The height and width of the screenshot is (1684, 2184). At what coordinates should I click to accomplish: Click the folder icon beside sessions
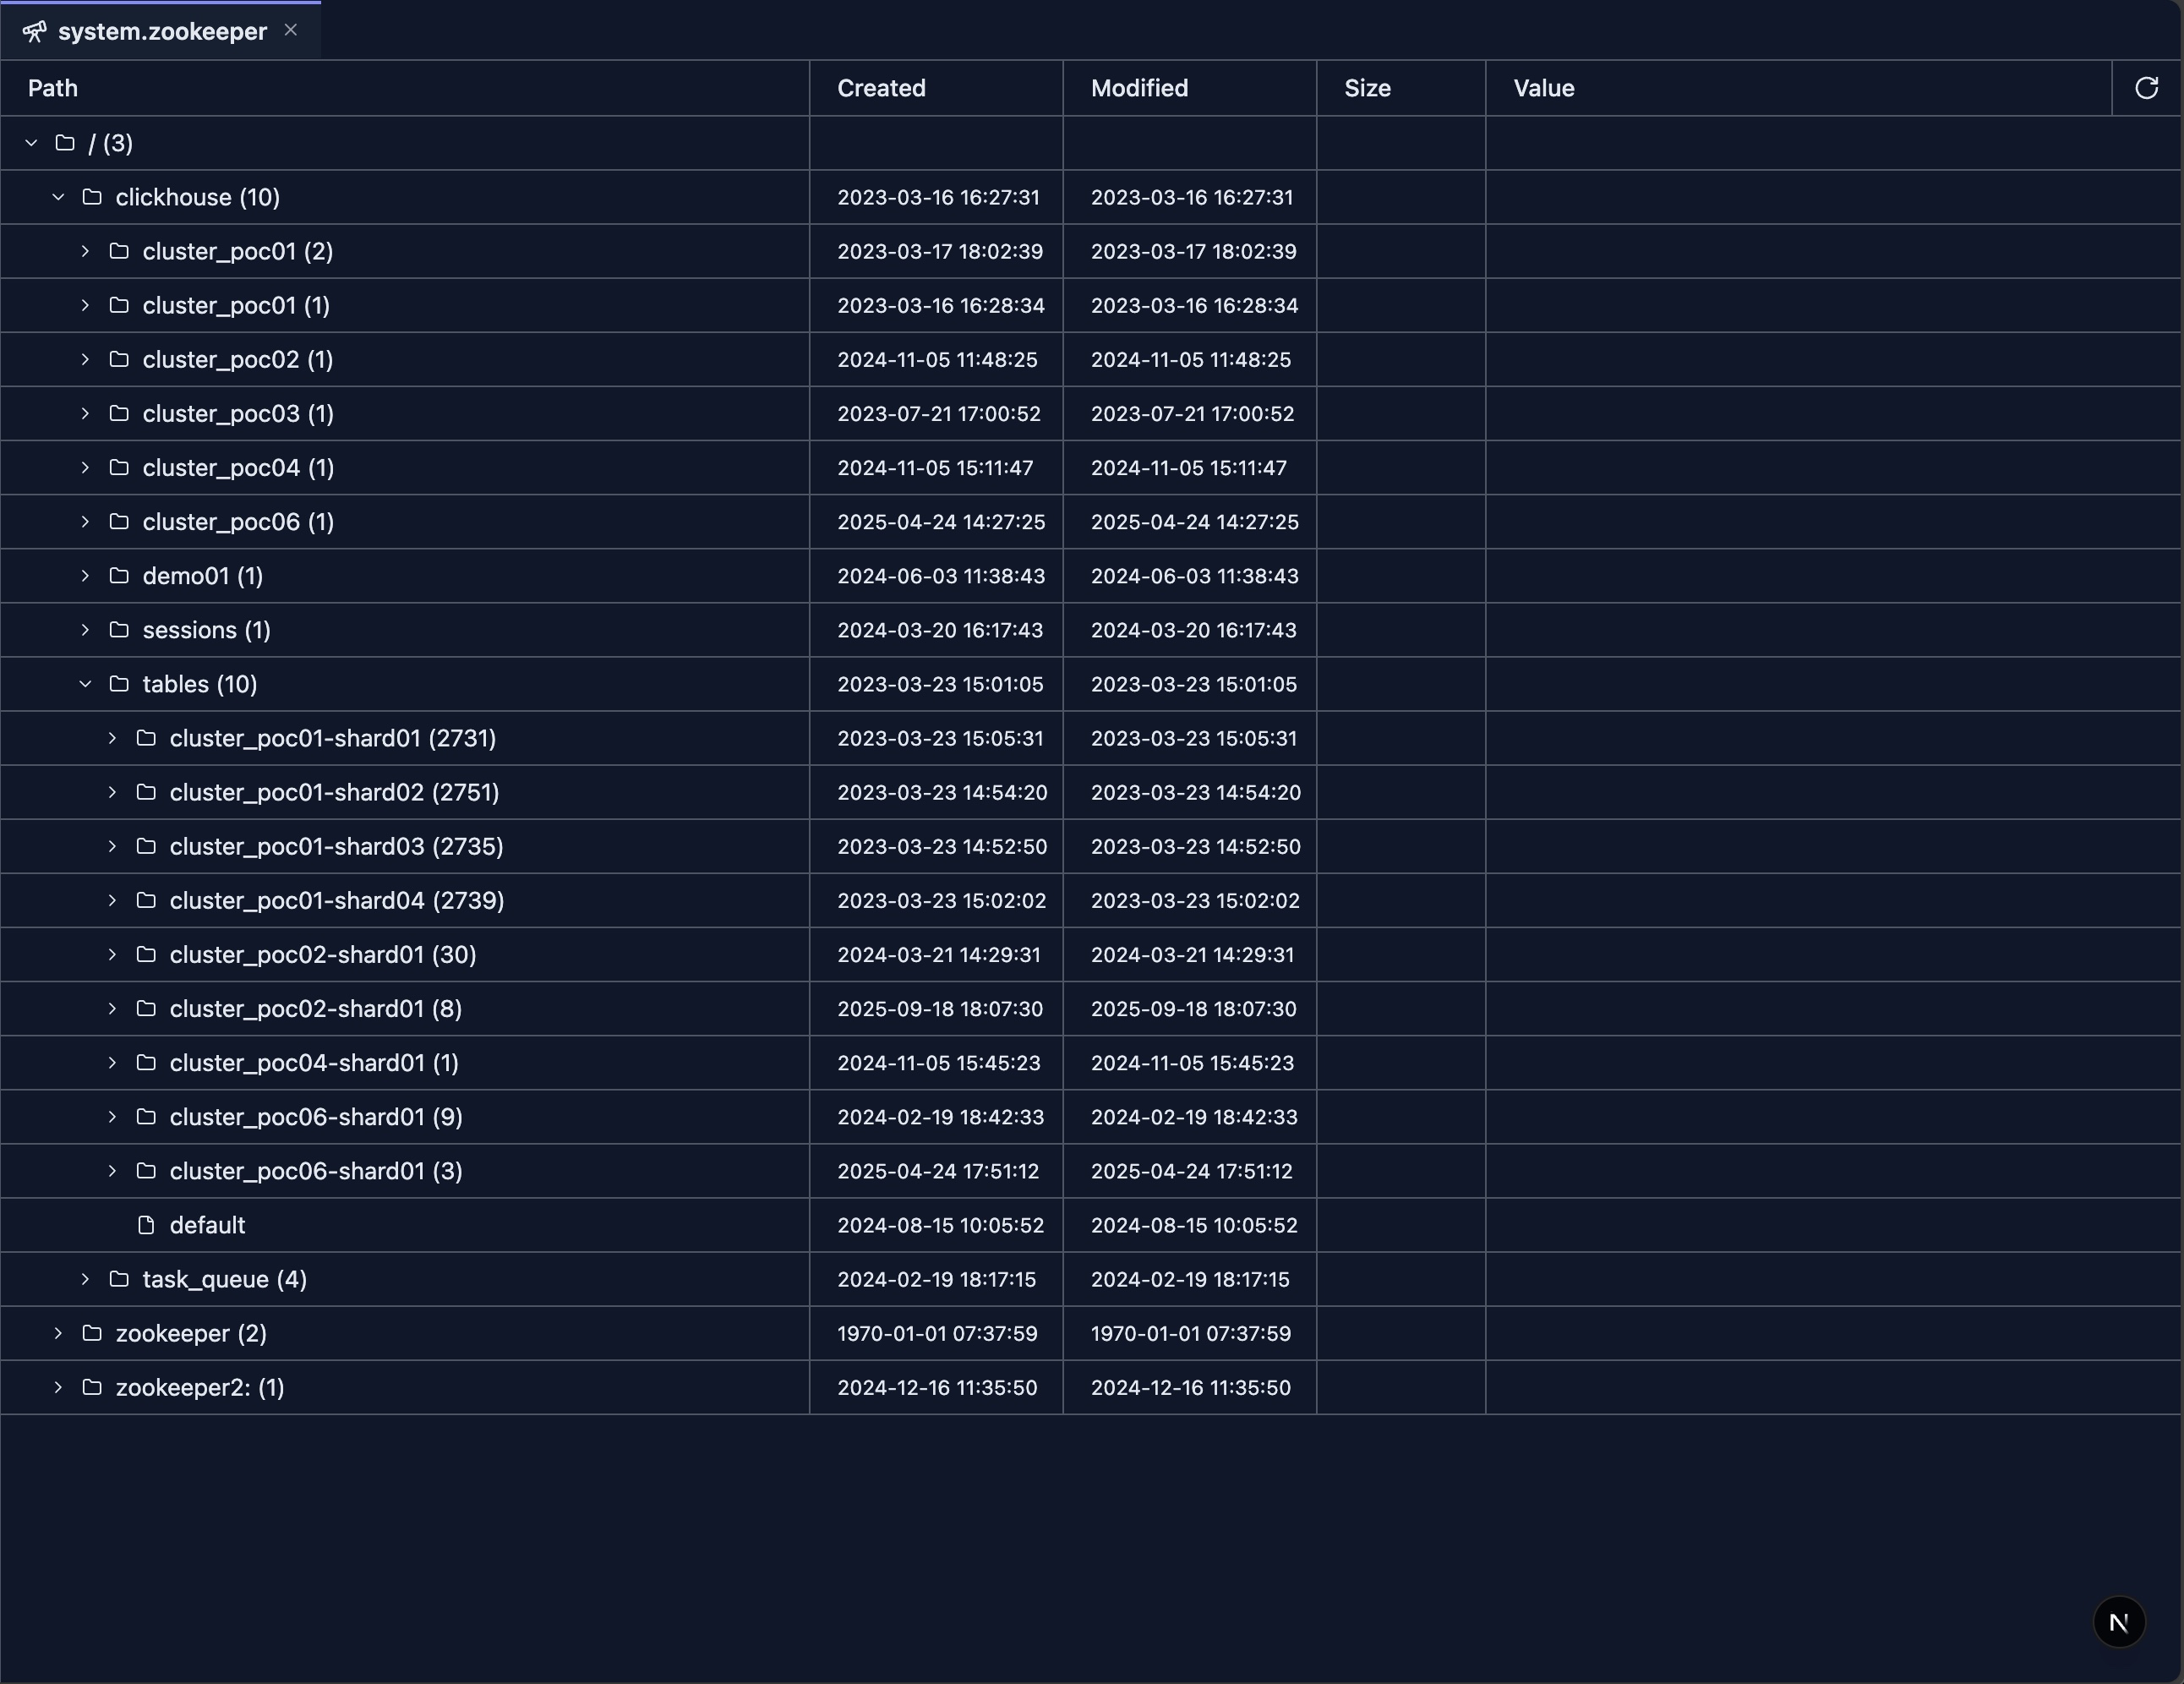coord(119,630)
